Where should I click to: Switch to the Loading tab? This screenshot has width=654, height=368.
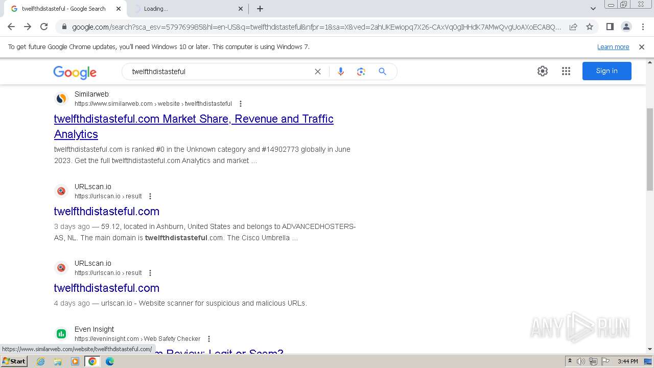(x=186, y=9)
